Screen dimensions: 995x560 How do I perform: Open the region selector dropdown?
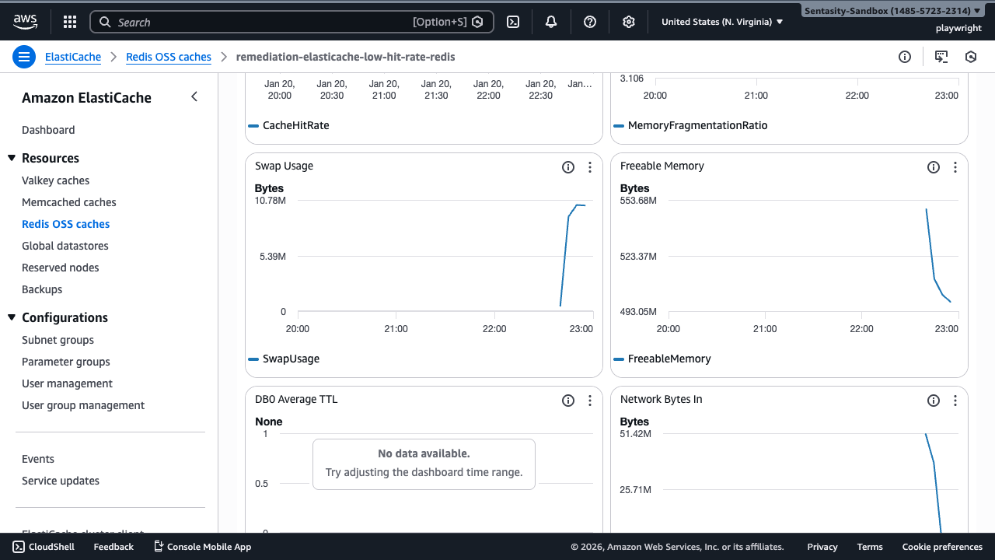click(x=721, y=21)
